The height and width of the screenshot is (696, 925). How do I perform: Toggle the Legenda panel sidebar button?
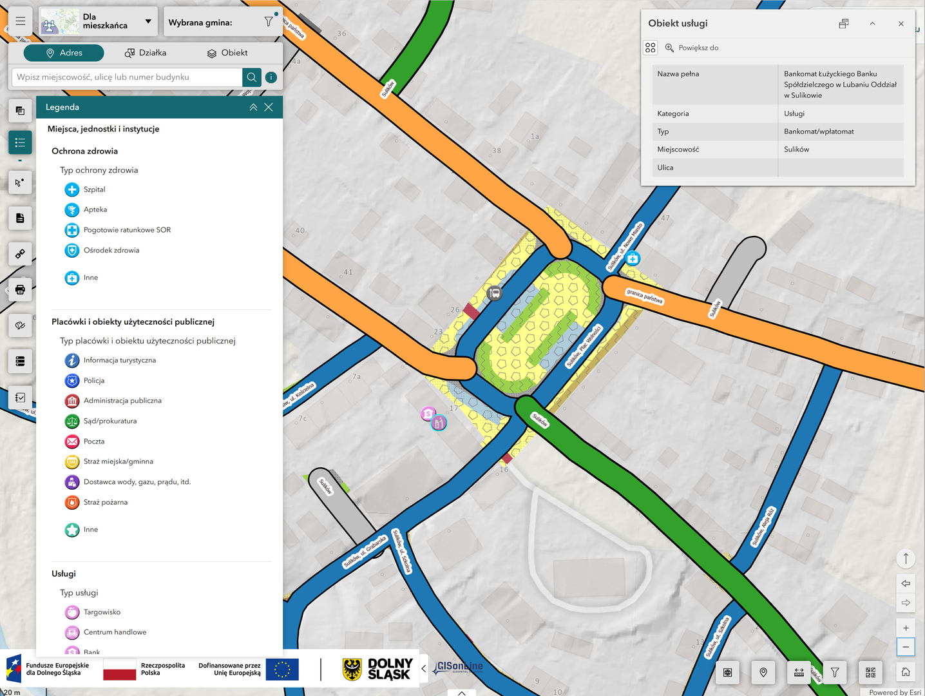(20, 142)
